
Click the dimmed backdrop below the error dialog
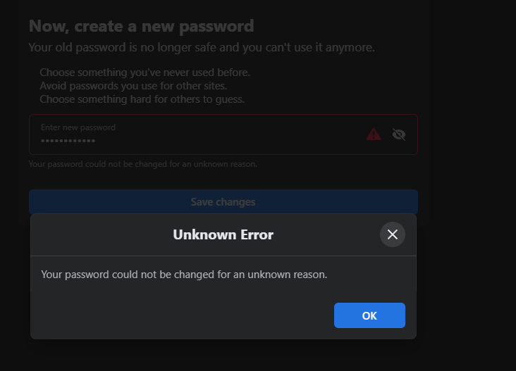tap(223, 356)
